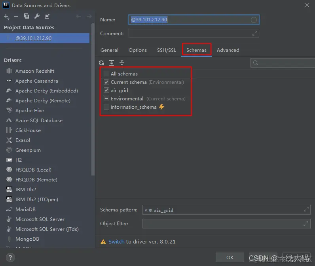
Task: Select MongoDB driver
Action: pos(27,239)
